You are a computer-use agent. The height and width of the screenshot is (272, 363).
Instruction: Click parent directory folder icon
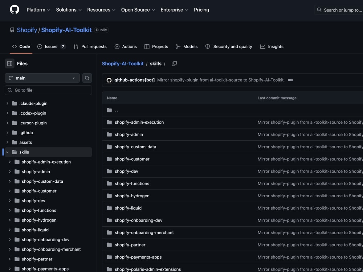pyautogui.click(x=109, y=110)
